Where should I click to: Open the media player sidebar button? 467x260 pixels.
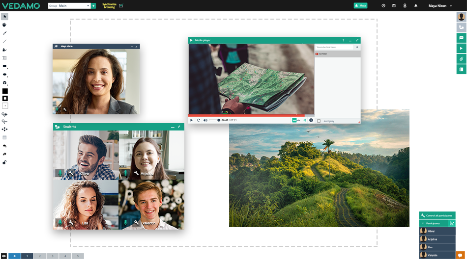[x=461, y=48]
